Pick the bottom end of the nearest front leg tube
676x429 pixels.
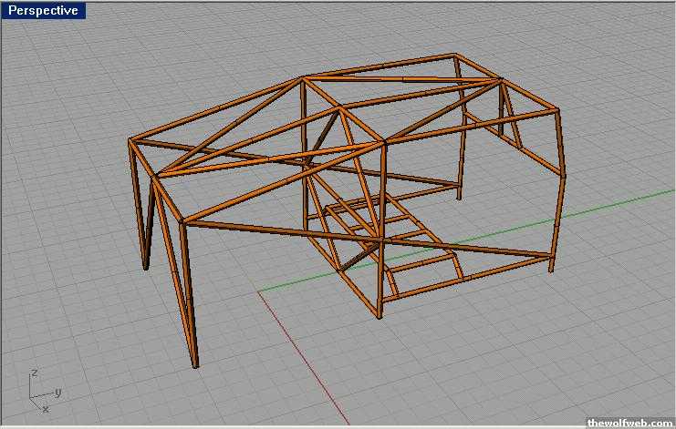(x=195, y=365)
